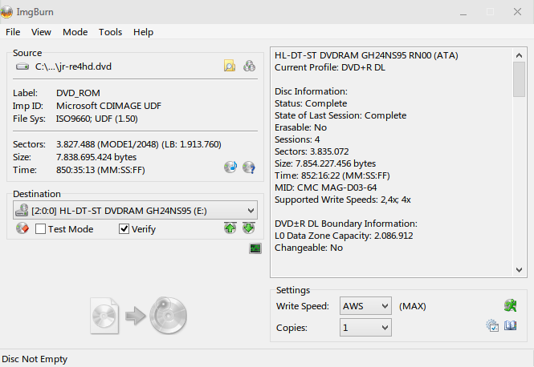Click the '7.838.695.424 bytes' source size
534x367 pixels.
coord(96,157)
